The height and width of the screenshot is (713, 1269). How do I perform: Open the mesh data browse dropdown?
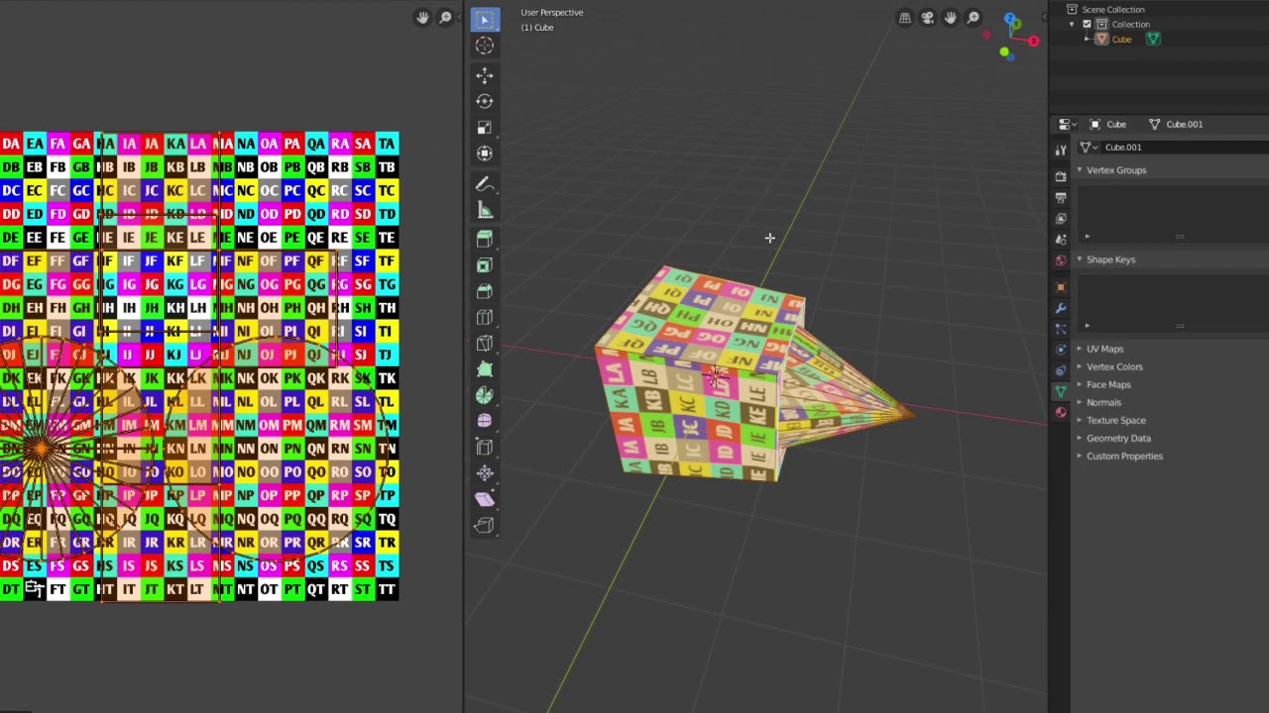click(x=1088, y=148)
